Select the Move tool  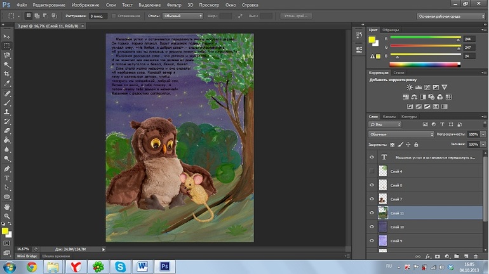click(x=6, y=36)
